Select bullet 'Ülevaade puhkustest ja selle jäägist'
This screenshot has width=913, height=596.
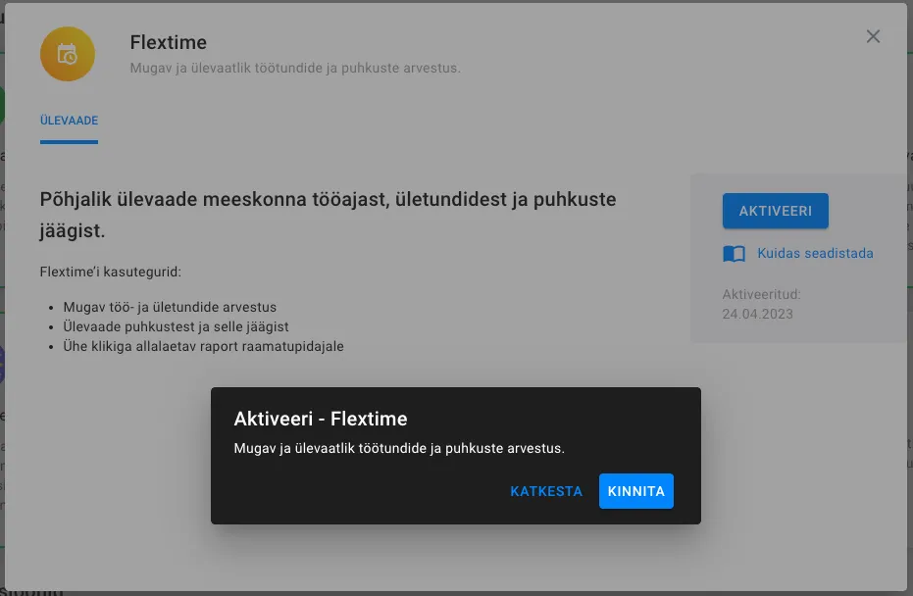point(176,326)
